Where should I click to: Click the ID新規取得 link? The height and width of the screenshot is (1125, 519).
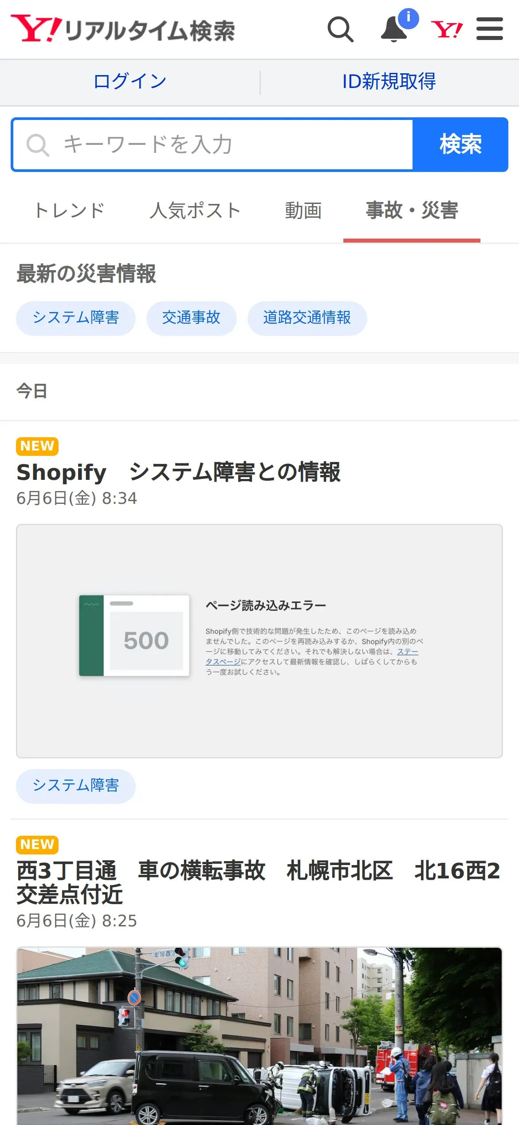click(x=389, y=82)
